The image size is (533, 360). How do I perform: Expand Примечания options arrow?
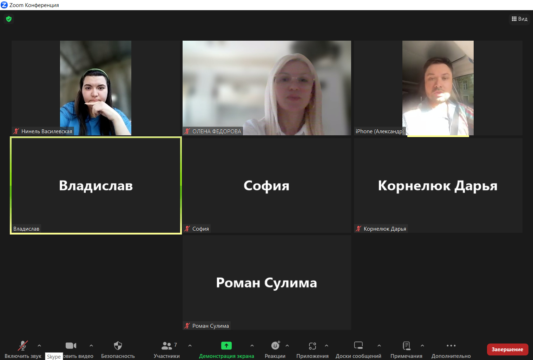422,346
